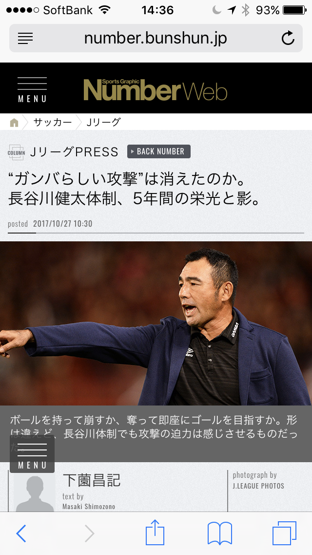Viewport: 312px width, 555px height.
Task: Open author 下薗昌記 profile
Action: coord(92,480)
